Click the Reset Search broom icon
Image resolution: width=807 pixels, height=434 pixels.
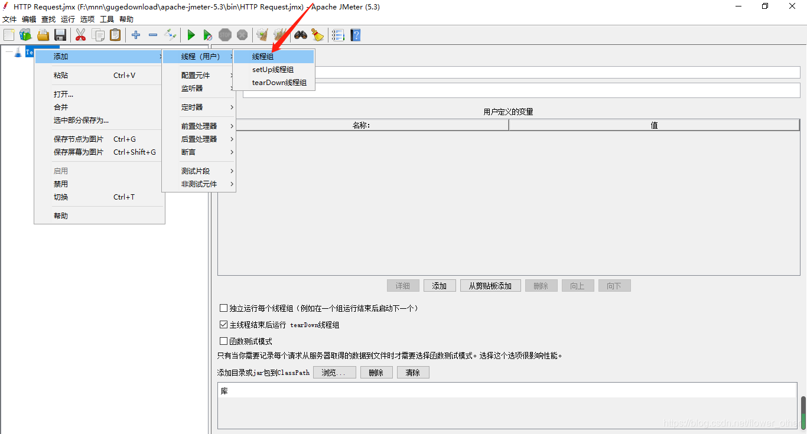(318, 35)
